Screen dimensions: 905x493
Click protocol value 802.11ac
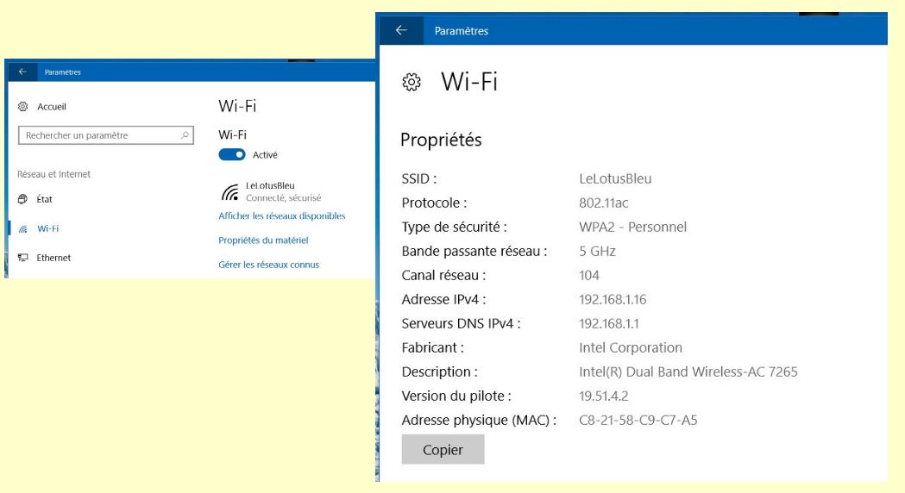pyautogui.click(x=603, y=203)
